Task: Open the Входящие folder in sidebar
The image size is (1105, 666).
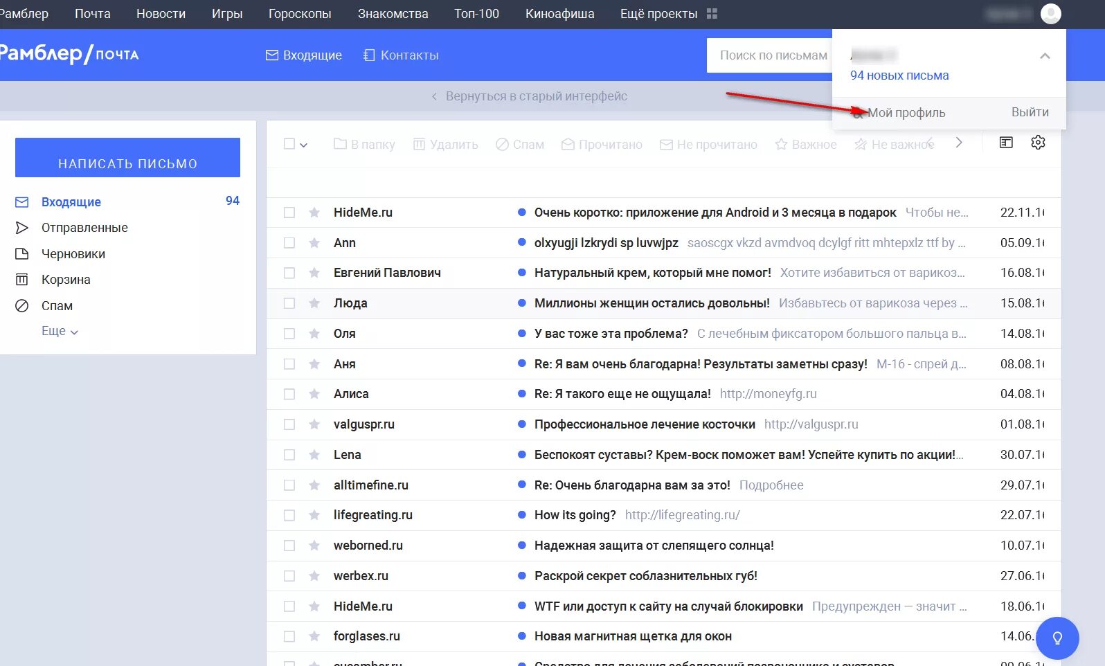Action: point(71,202)
